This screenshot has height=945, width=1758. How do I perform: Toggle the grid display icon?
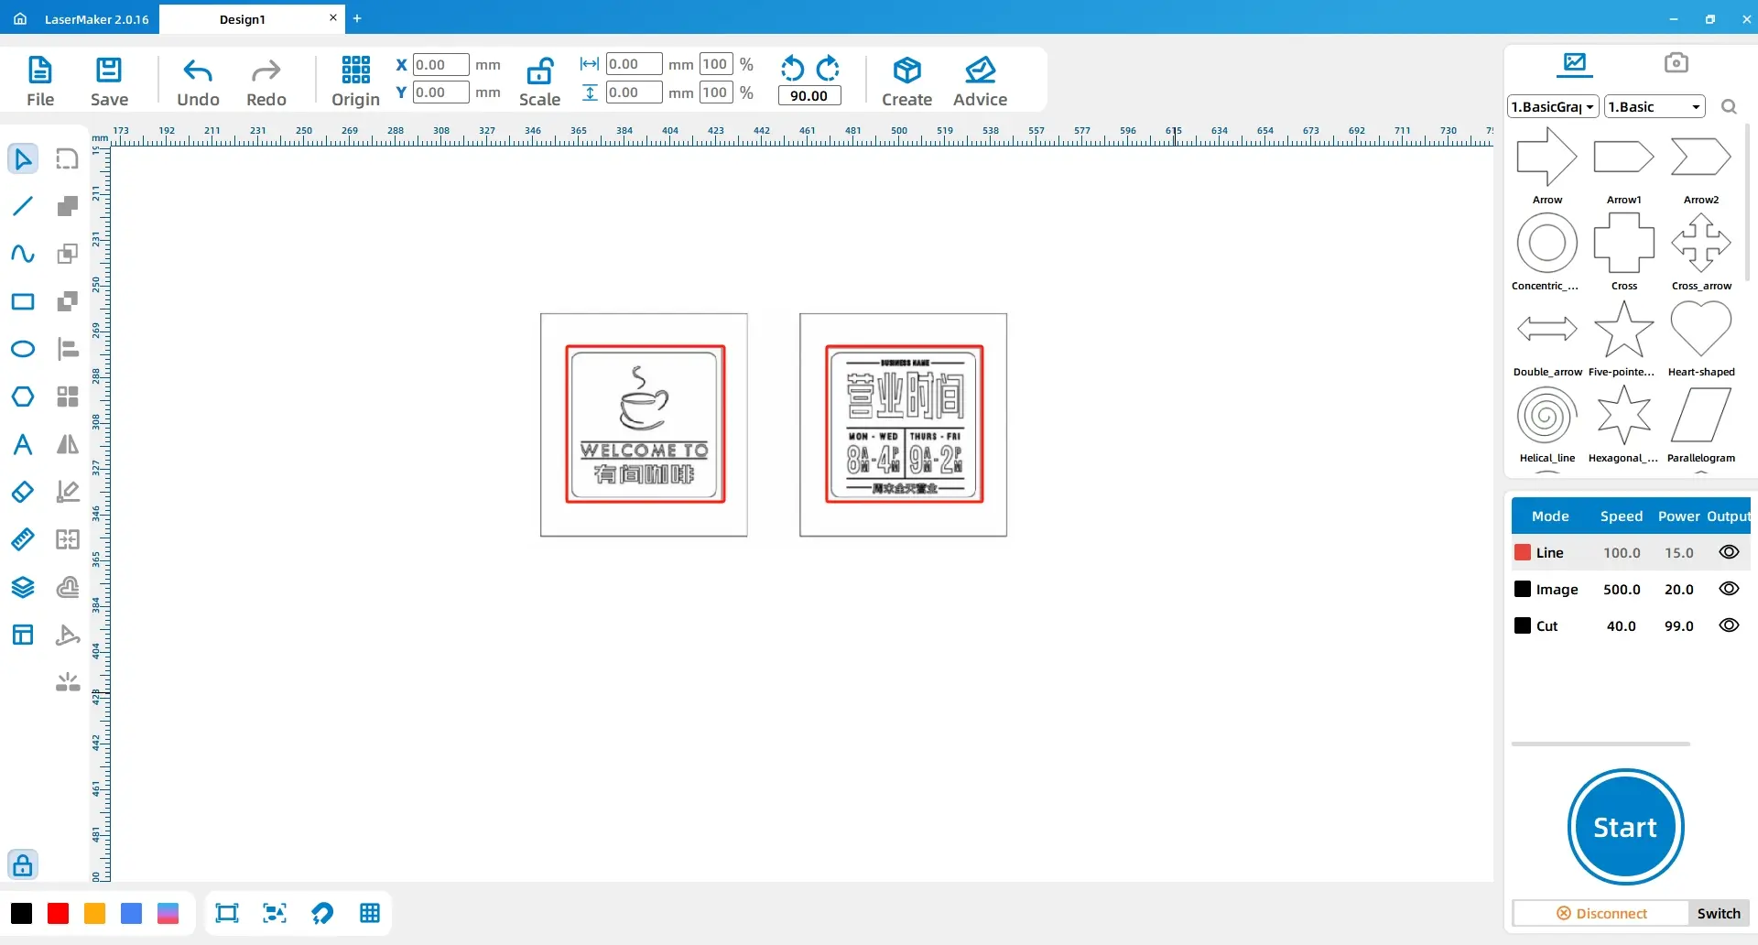coord(370,913)
